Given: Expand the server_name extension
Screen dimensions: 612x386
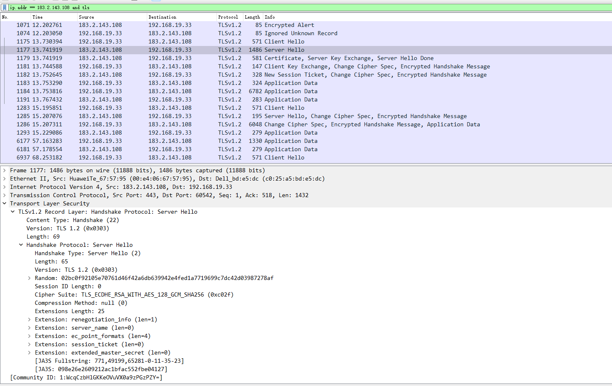Looking at the screenshot, I should 29,328.
